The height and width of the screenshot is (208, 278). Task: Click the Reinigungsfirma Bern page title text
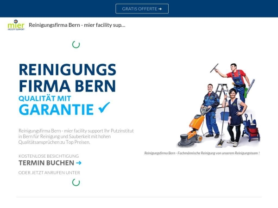click(x=77, y=25)
